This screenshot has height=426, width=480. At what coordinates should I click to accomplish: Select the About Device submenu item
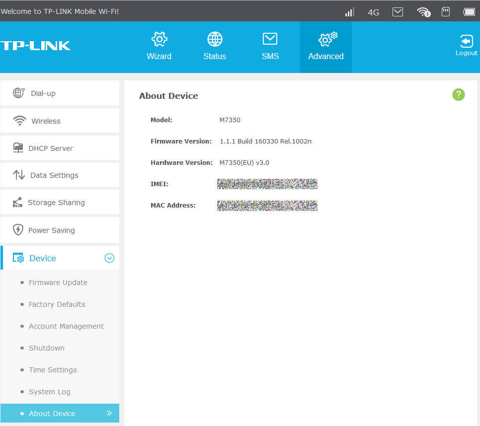tap(60, 413)
